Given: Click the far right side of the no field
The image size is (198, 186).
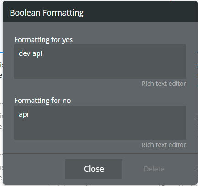Looking at the screenshot, I should [x=180, y=122].
